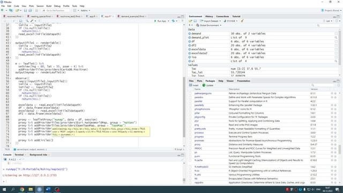
Task: Check the plyr package checkbox
Action: click(190, 121)
